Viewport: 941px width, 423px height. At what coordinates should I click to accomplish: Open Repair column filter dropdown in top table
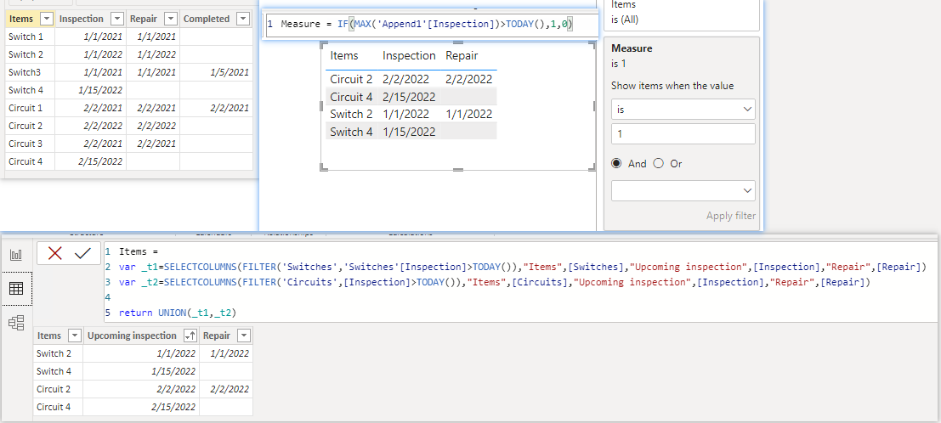point(171,20)
